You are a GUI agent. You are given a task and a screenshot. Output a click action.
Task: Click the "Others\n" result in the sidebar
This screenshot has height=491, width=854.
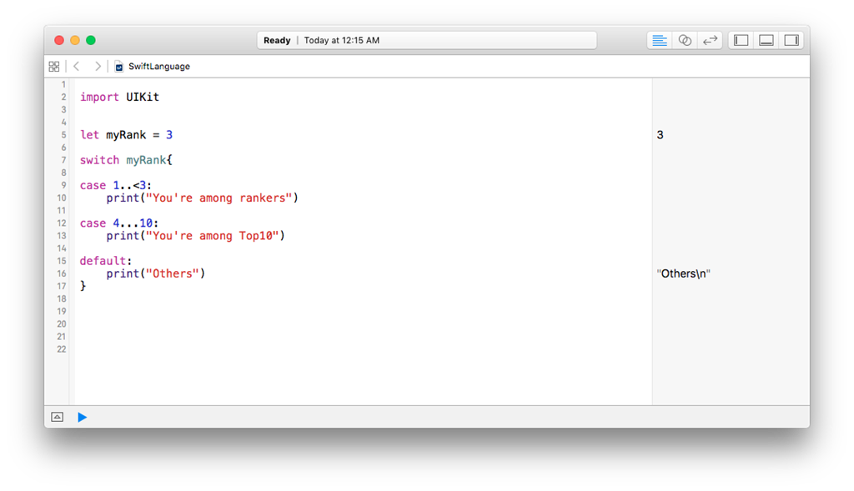tap(684, 273)
